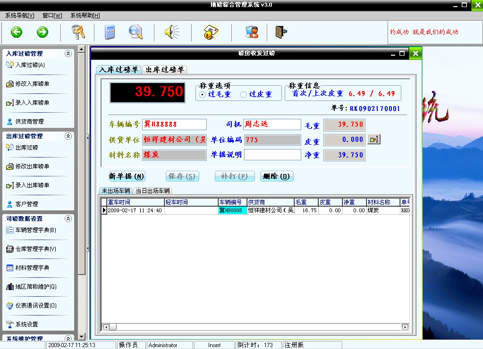The width and height of the screenshot is (483, 349).
Task: Collapse the 出库过磅管理 sidebar section
Action: (x=68, y=136)
